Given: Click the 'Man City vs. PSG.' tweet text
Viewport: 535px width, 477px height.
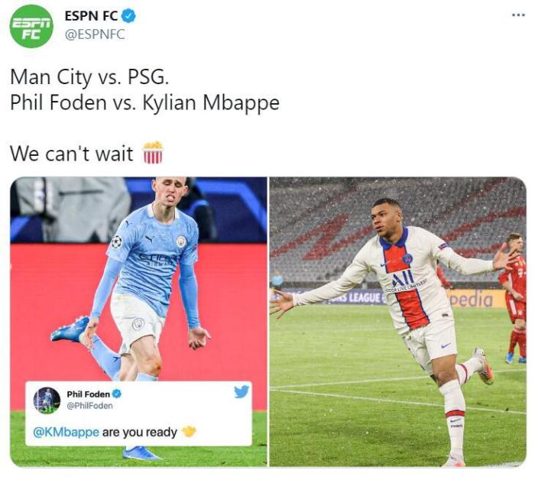Looking at the screenshot, I should point(89,77).
